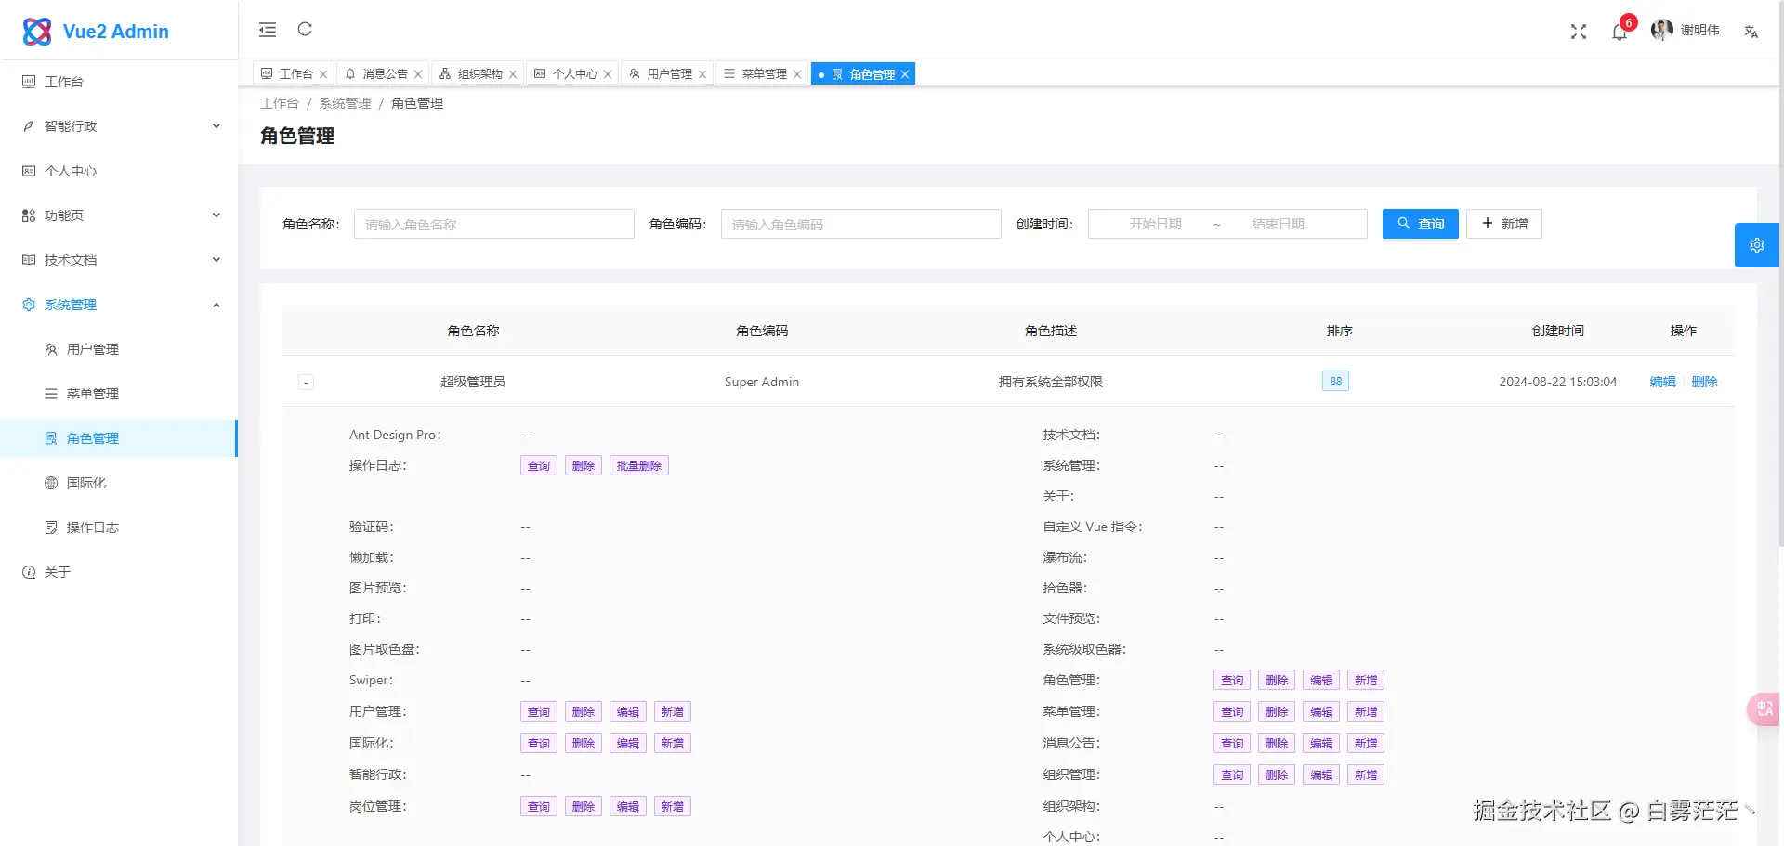Open 国际化 in the sidebar
Viewport: 1784px width, 846px height.
point(119,483)
